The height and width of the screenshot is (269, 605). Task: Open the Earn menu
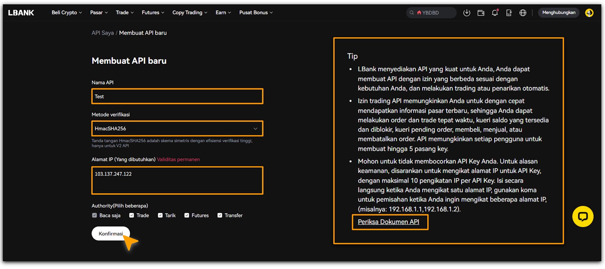[223, 13]
